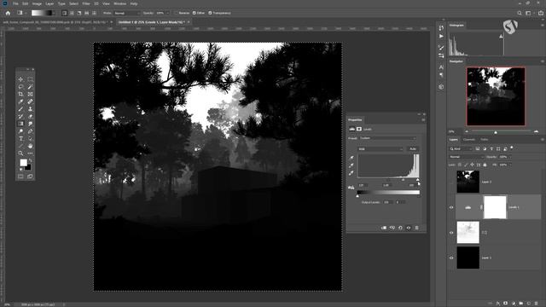
Task: Open the Image menu
Action: click(x=37, y=3)
